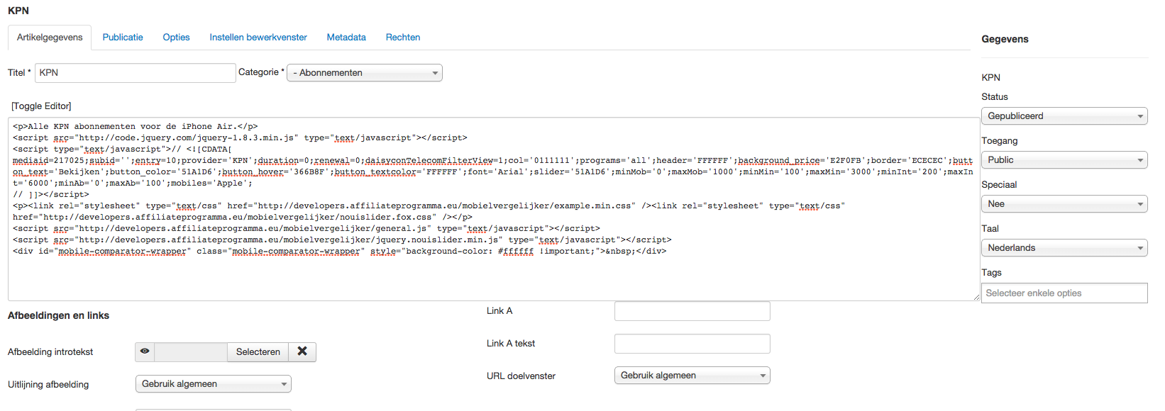Grab the editor resize handle corner
The width and height of the screenshot is (1165, 411).
[976, 298]
